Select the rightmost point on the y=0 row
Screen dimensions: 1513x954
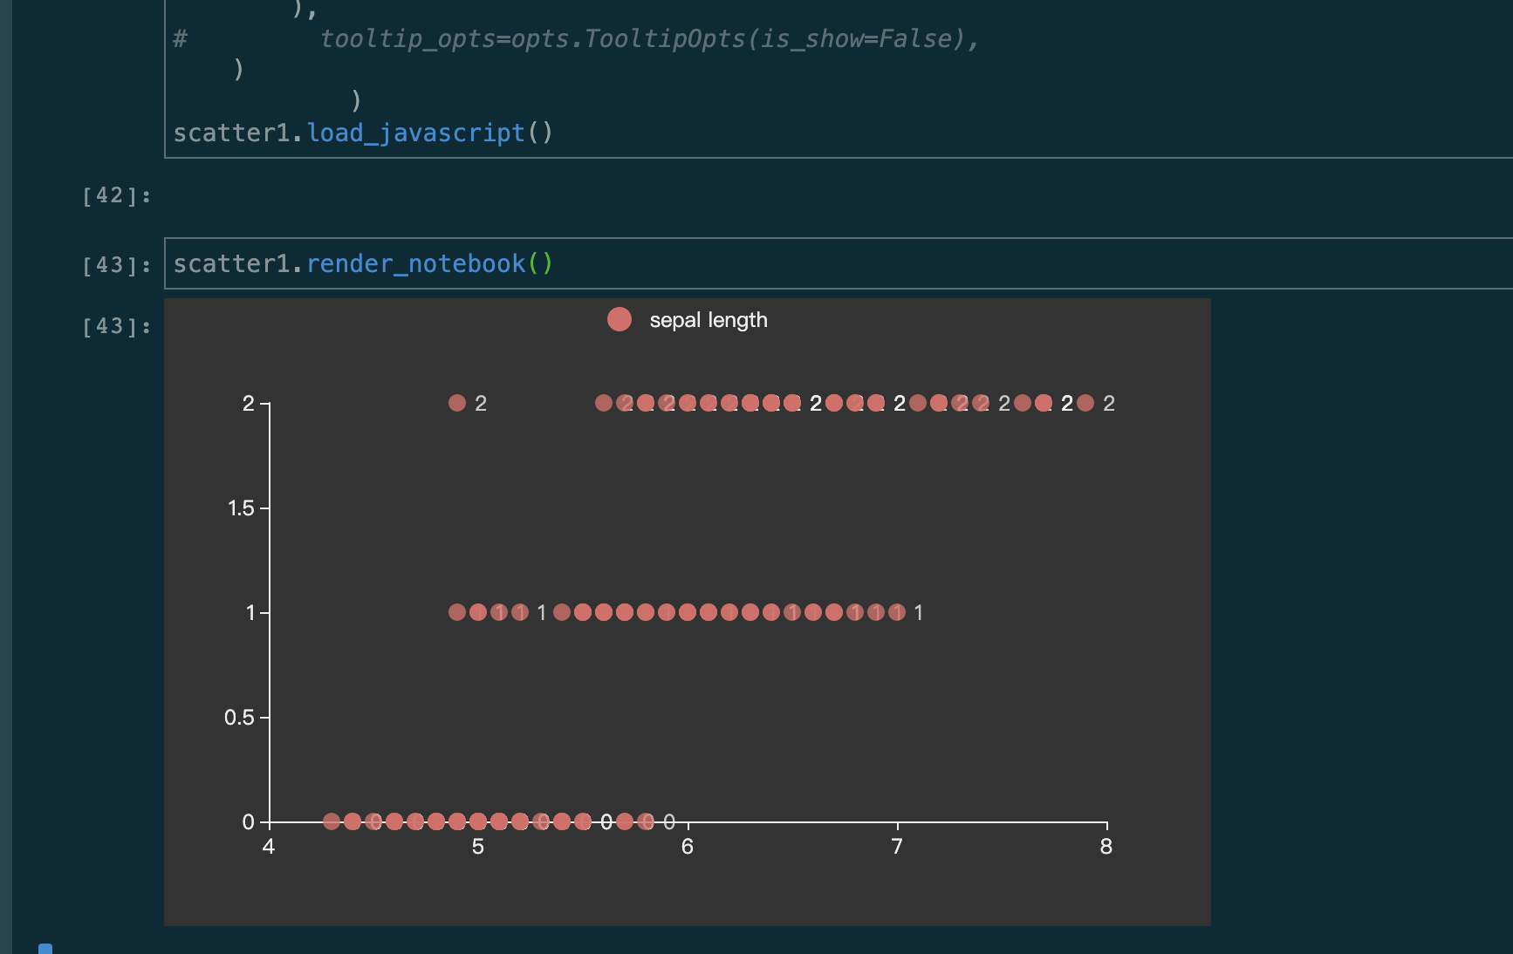click(647, 821)
